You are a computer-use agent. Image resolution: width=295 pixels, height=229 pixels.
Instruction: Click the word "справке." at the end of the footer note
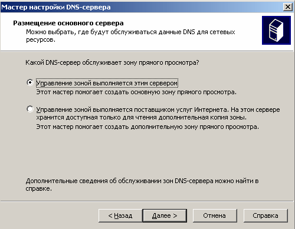tap(38, 189)
